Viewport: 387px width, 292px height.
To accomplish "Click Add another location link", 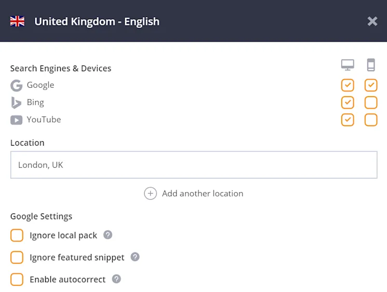I will pyautogui.click(x=202, y=193).
